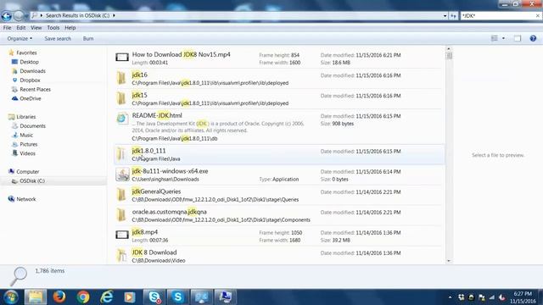
Task: Launch Internet Explorer from the taskbar
Action: [x=106, y=297]
